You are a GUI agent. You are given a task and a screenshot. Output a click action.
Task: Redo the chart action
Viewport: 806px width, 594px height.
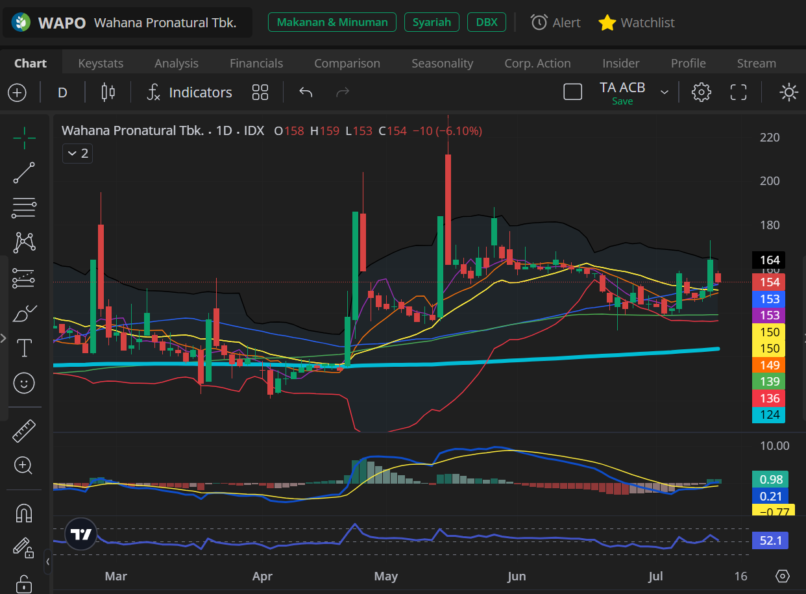click(343, 92)
